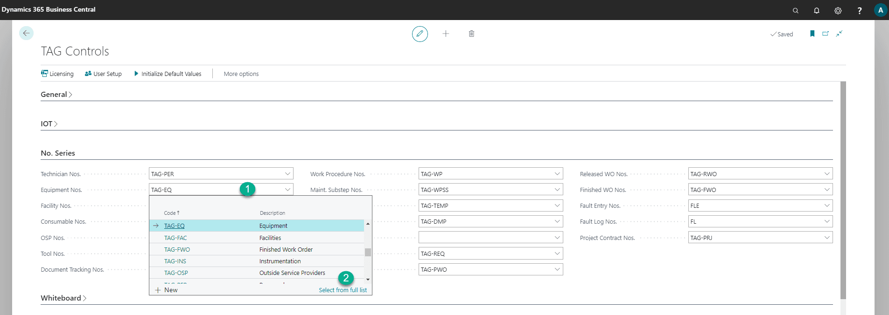Sort by the Code column header
Screen dimensions: 889x315
coord(171,213)
